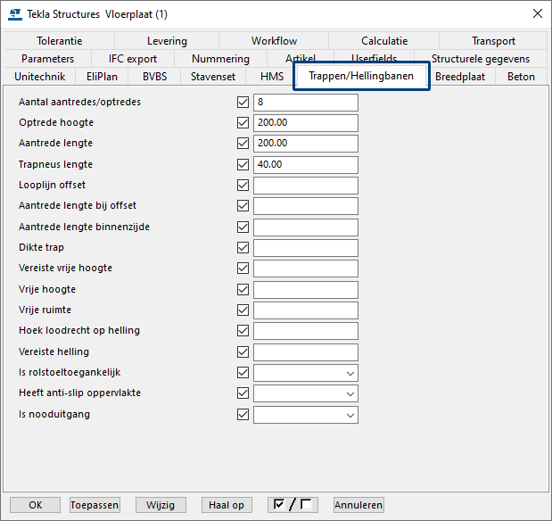Click the Dikte trap input field
The image size is (552, 521).
pos(305,248)
